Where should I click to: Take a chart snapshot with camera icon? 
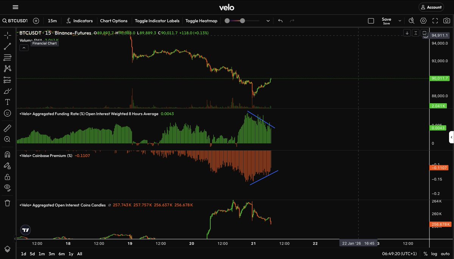[446, 21]
